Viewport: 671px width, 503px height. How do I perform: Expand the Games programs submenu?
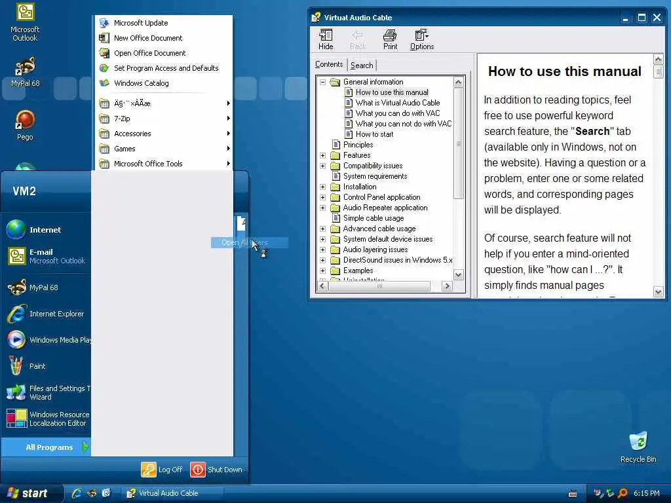[x=163, y=149]
